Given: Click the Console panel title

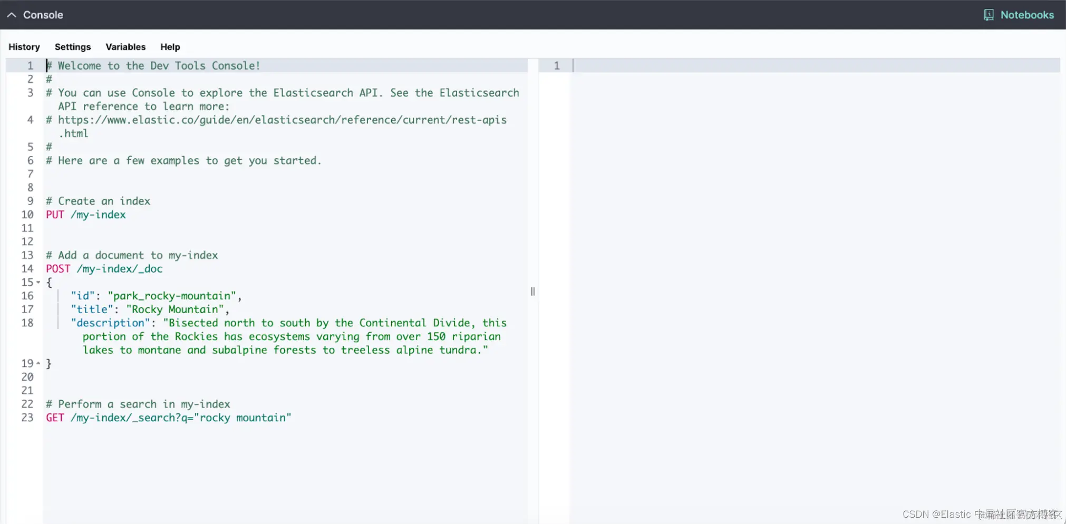Looking at the screenshot, I should point(43,15).
